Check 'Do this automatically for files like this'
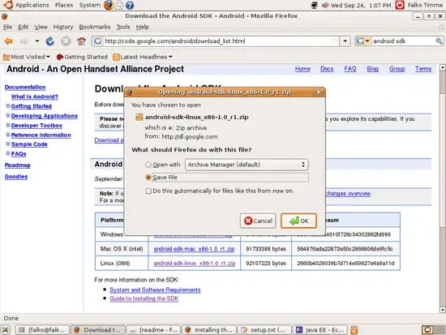 (148, 191)
